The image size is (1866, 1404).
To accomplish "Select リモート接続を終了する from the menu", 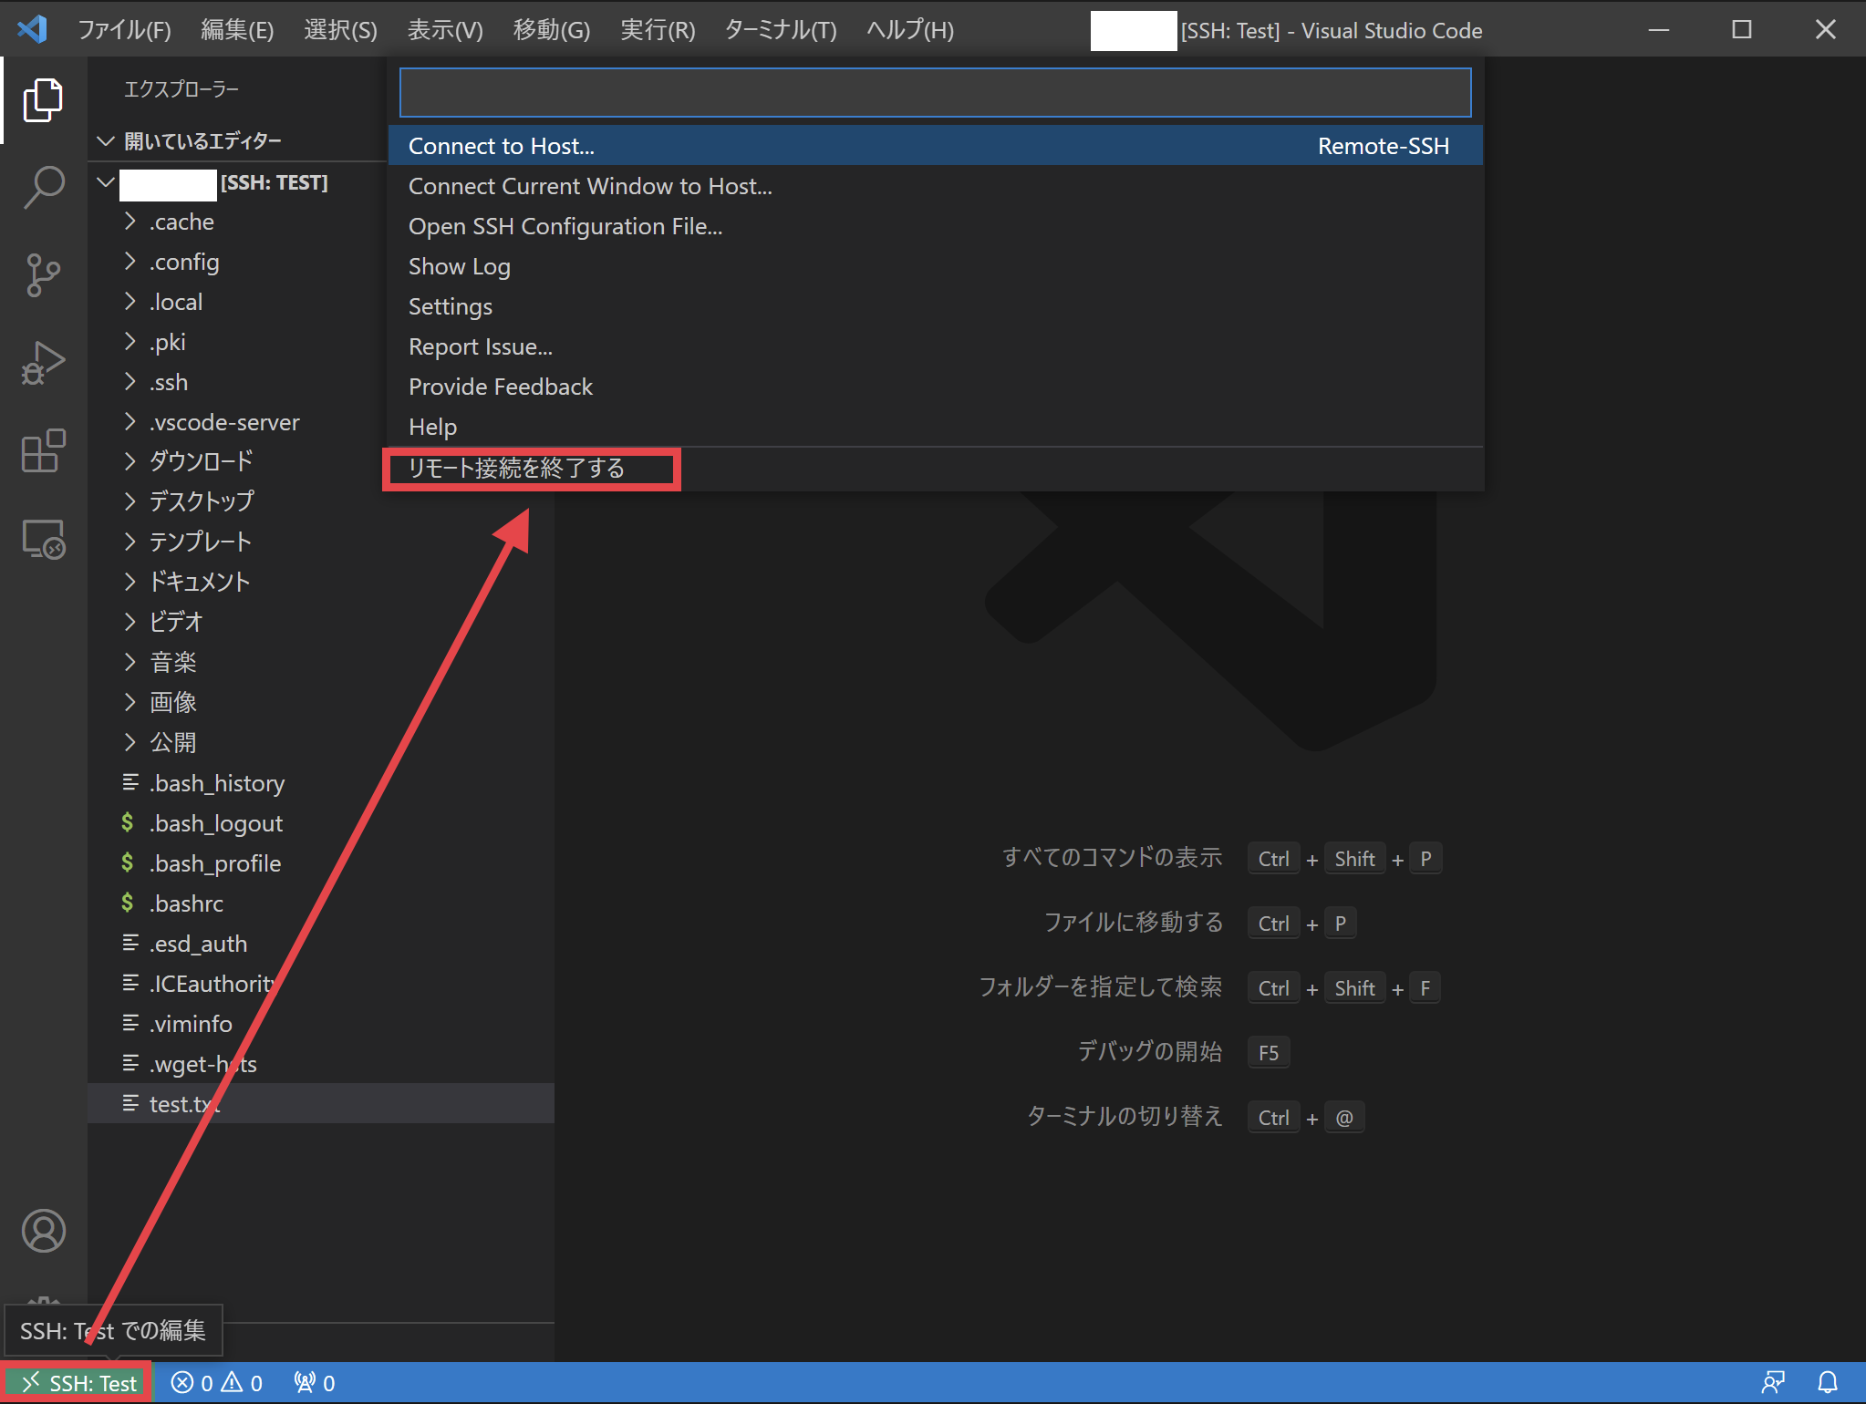I will (x=516, y=468).
